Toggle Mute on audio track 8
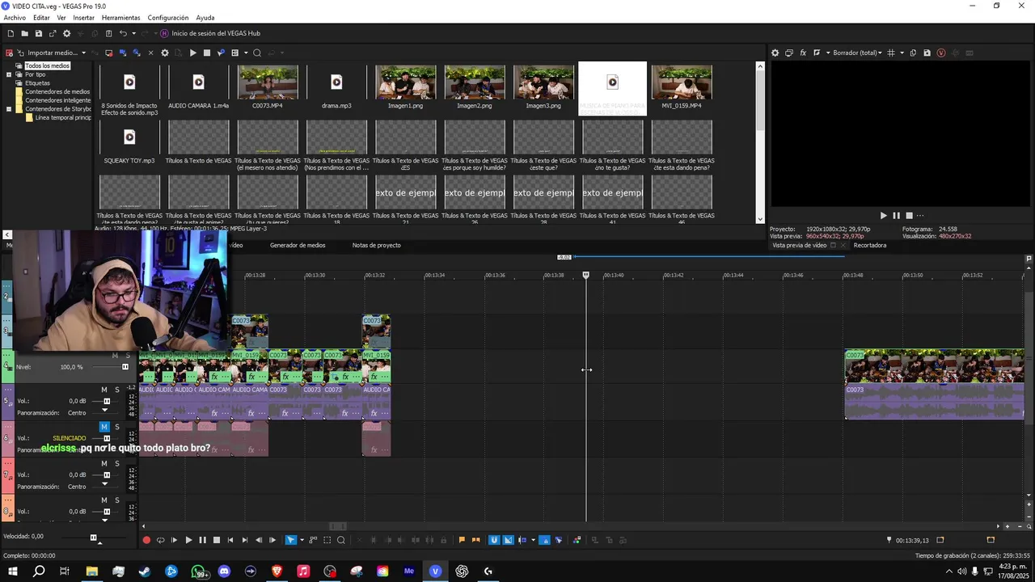Screen dimensions: 1035x582 click(x=104, y=500)
